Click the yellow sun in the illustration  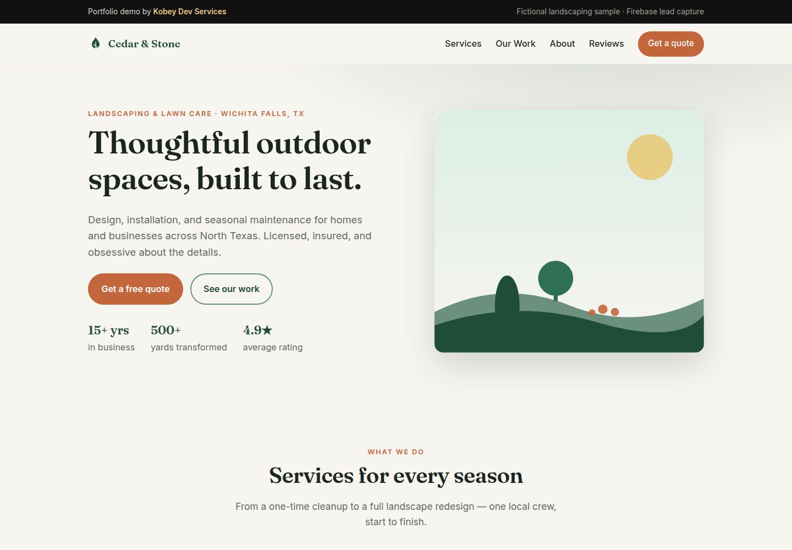click(650, 157)
